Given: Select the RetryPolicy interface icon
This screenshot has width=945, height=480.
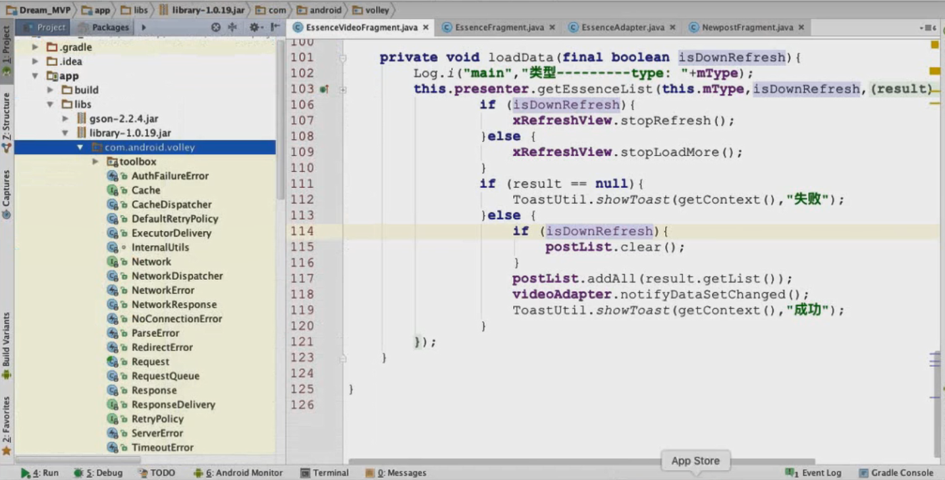Looking at the screenshot, I should click(x=113, y=419).
